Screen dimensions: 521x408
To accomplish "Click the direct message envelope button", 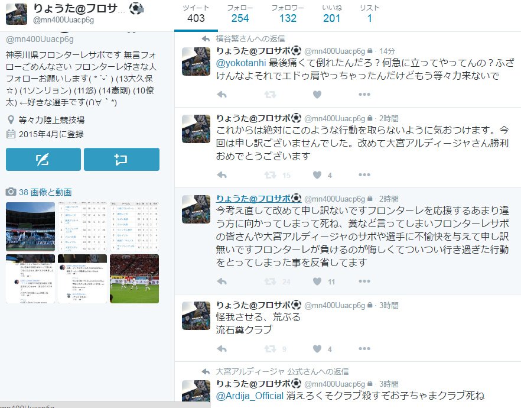I will (x=122, y=159).
